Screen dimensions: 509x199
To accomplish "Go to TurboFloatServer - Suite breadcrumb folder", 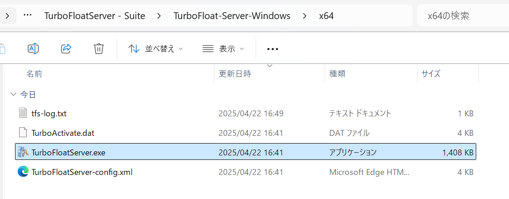I will [94, 15].
